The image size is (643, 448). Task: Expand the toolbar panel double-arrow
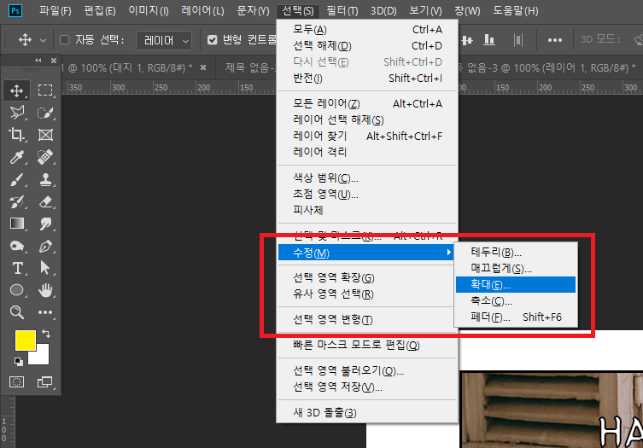coord(38,60)
